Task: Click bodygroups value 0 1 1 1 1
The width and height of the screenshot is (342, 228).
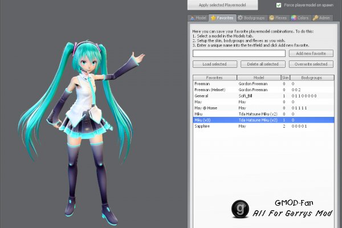Action: pos(299,108)
